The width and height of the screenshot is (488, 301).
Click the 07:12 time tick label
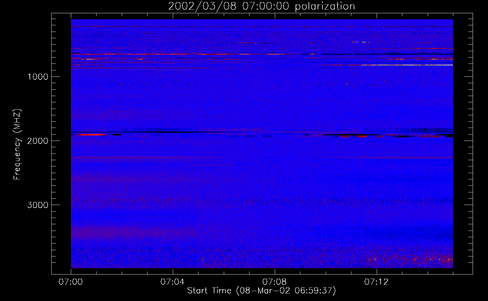coord(376,282)
